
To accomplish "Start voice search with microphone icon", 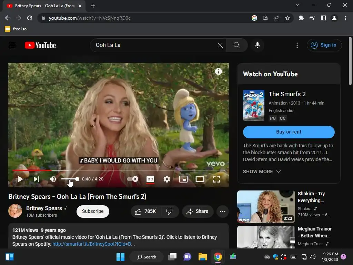I will [x=257, y=45].
